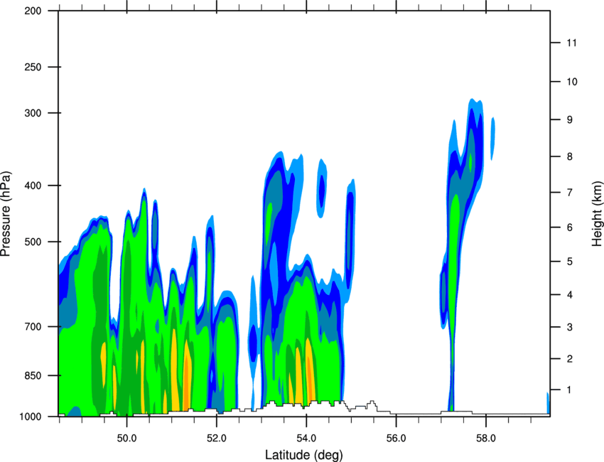This screenshot has width=604, height=462.
Task: Pick the 2 km height label
Action: [569, 359]
